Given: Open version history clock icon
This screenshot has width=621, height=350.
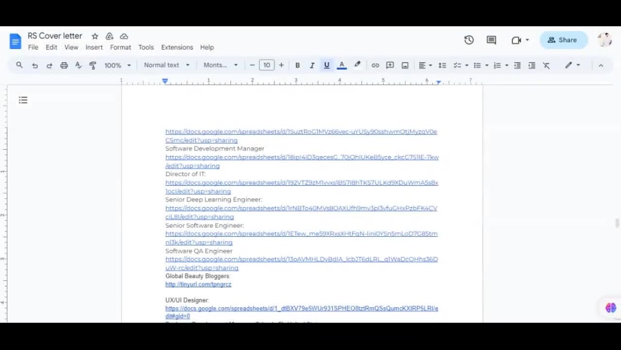Looking at the screenshot, I should coord(469,40).
